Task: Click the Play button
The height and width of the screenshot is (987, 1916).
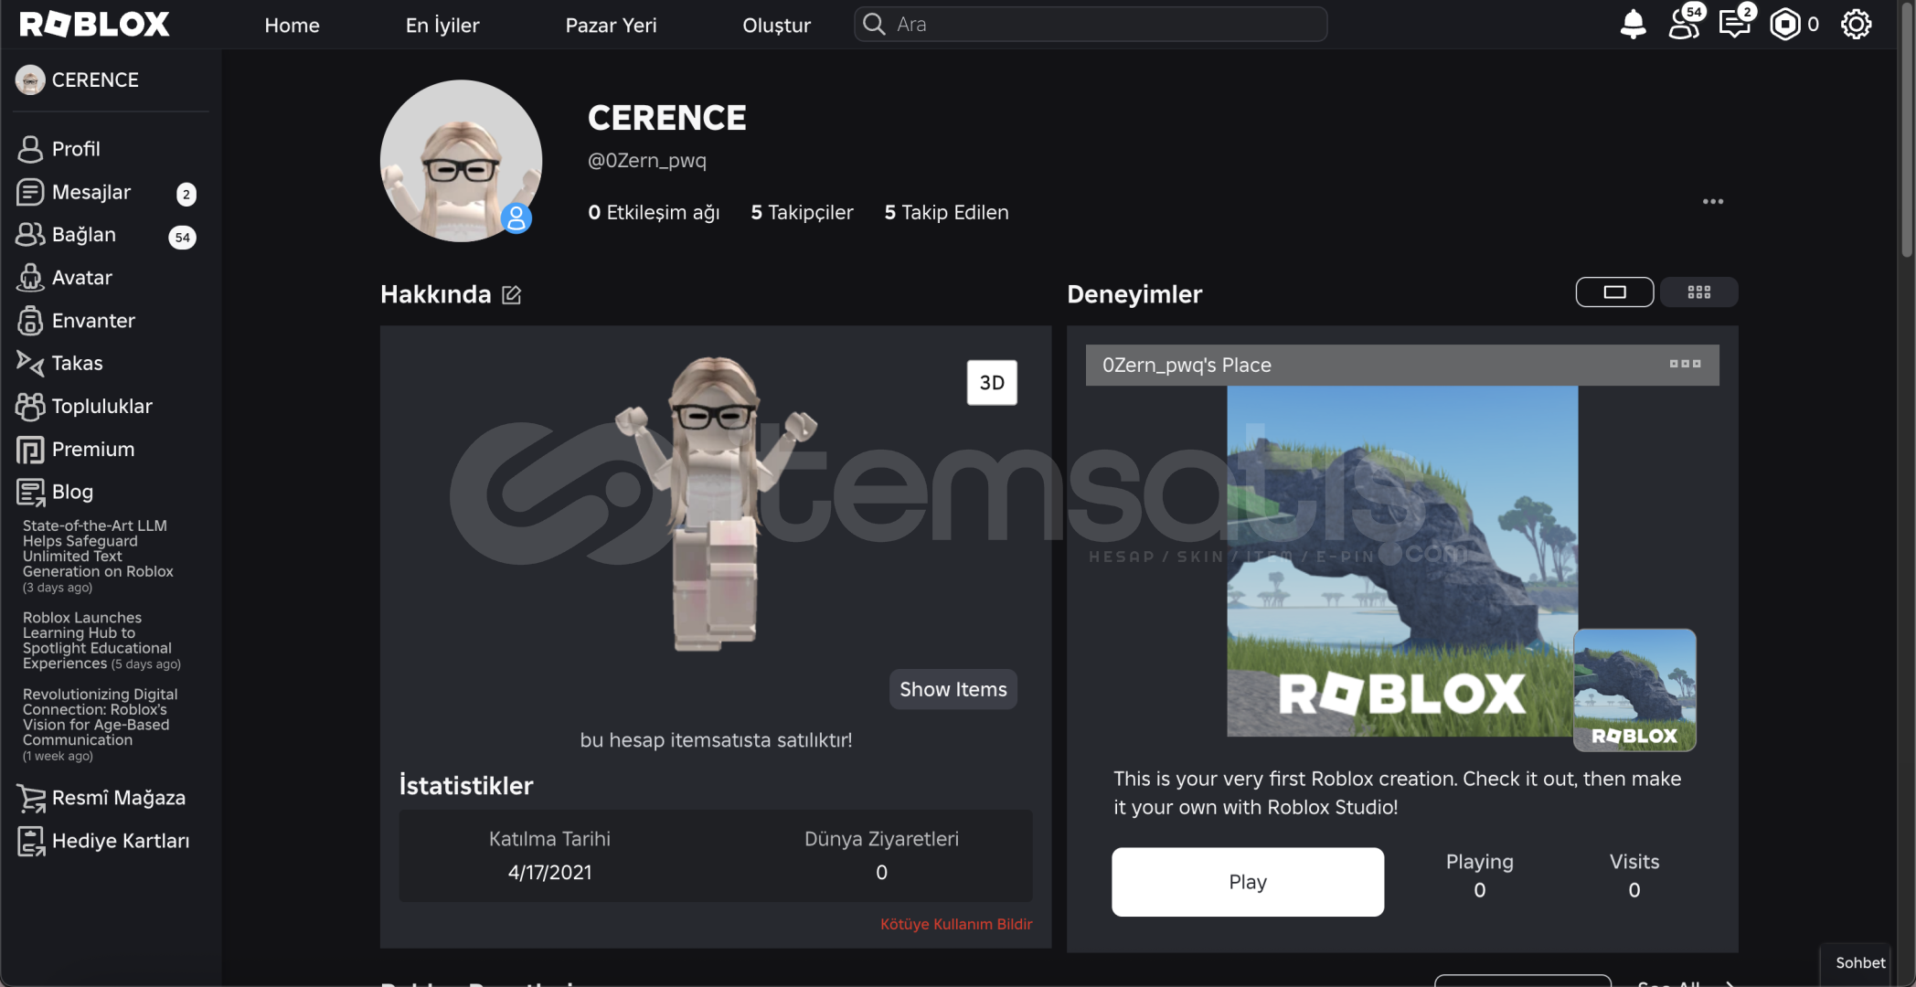Action: click(x=1248, y=882)
